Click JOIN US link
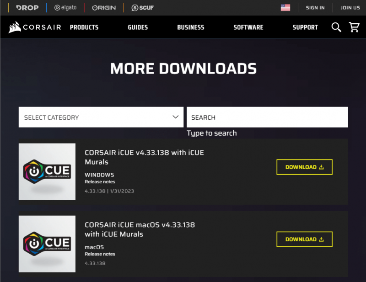Screen dimensions: 366x282 [350, 8]
